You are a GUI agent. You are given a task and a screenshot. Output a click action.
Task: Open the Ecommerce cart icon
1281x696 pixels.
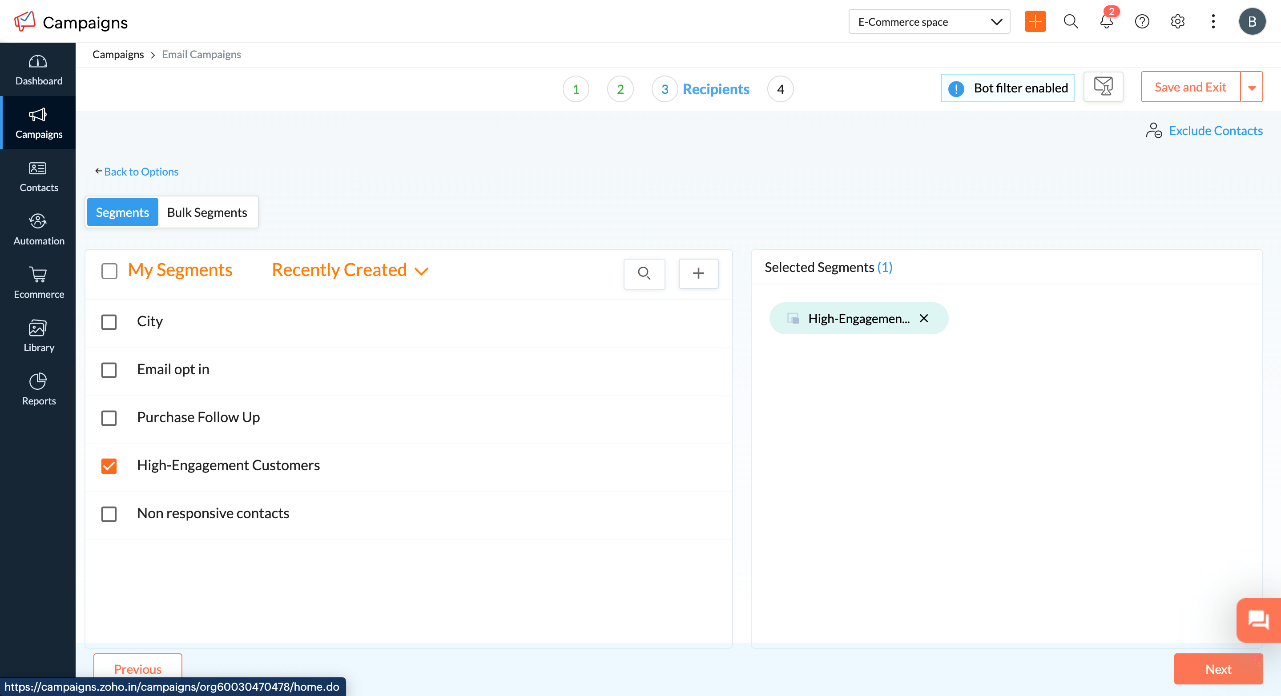click(x=38, y=274)
